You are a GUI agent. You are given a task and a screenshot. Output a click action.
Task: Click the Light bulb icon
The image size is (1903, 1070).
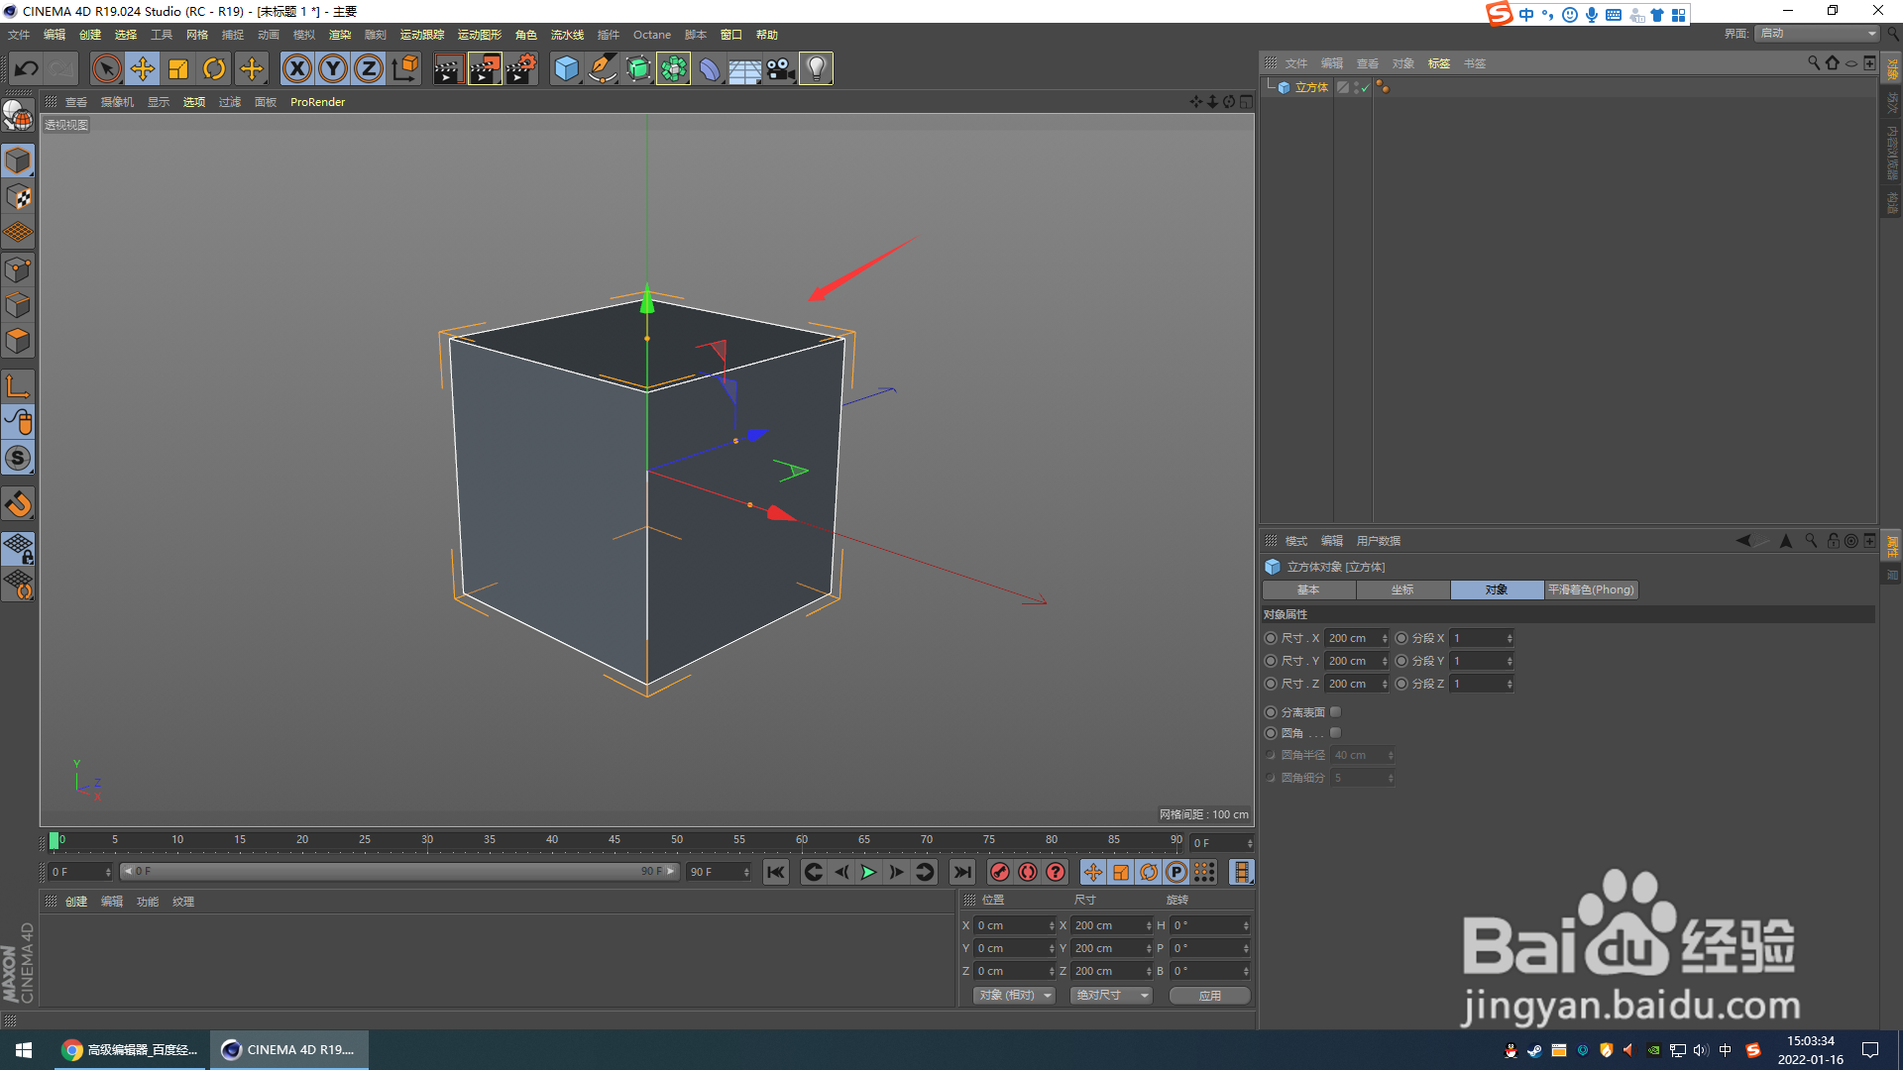[x=816, y=68]
